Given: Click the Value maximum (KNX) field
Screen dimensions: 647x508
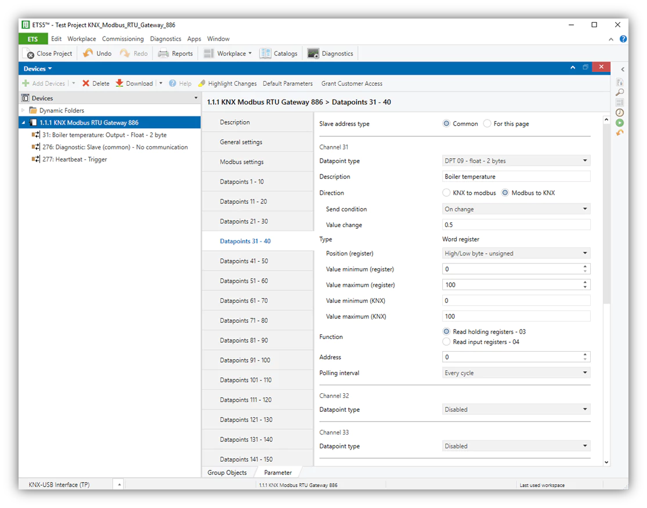Looking at the screenshot, I should 516,316.
